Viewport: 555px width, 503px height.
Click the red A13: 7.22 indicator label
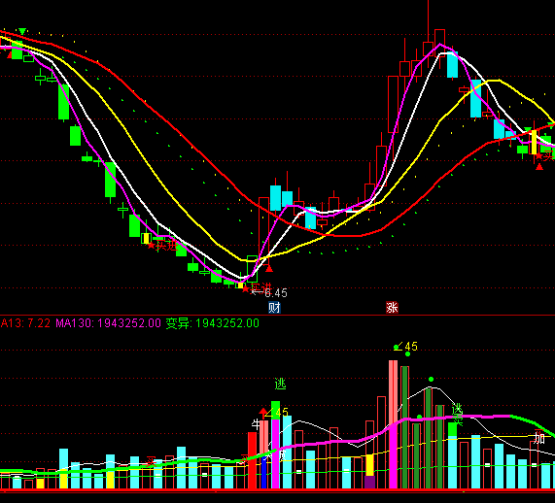click(25, 323)
